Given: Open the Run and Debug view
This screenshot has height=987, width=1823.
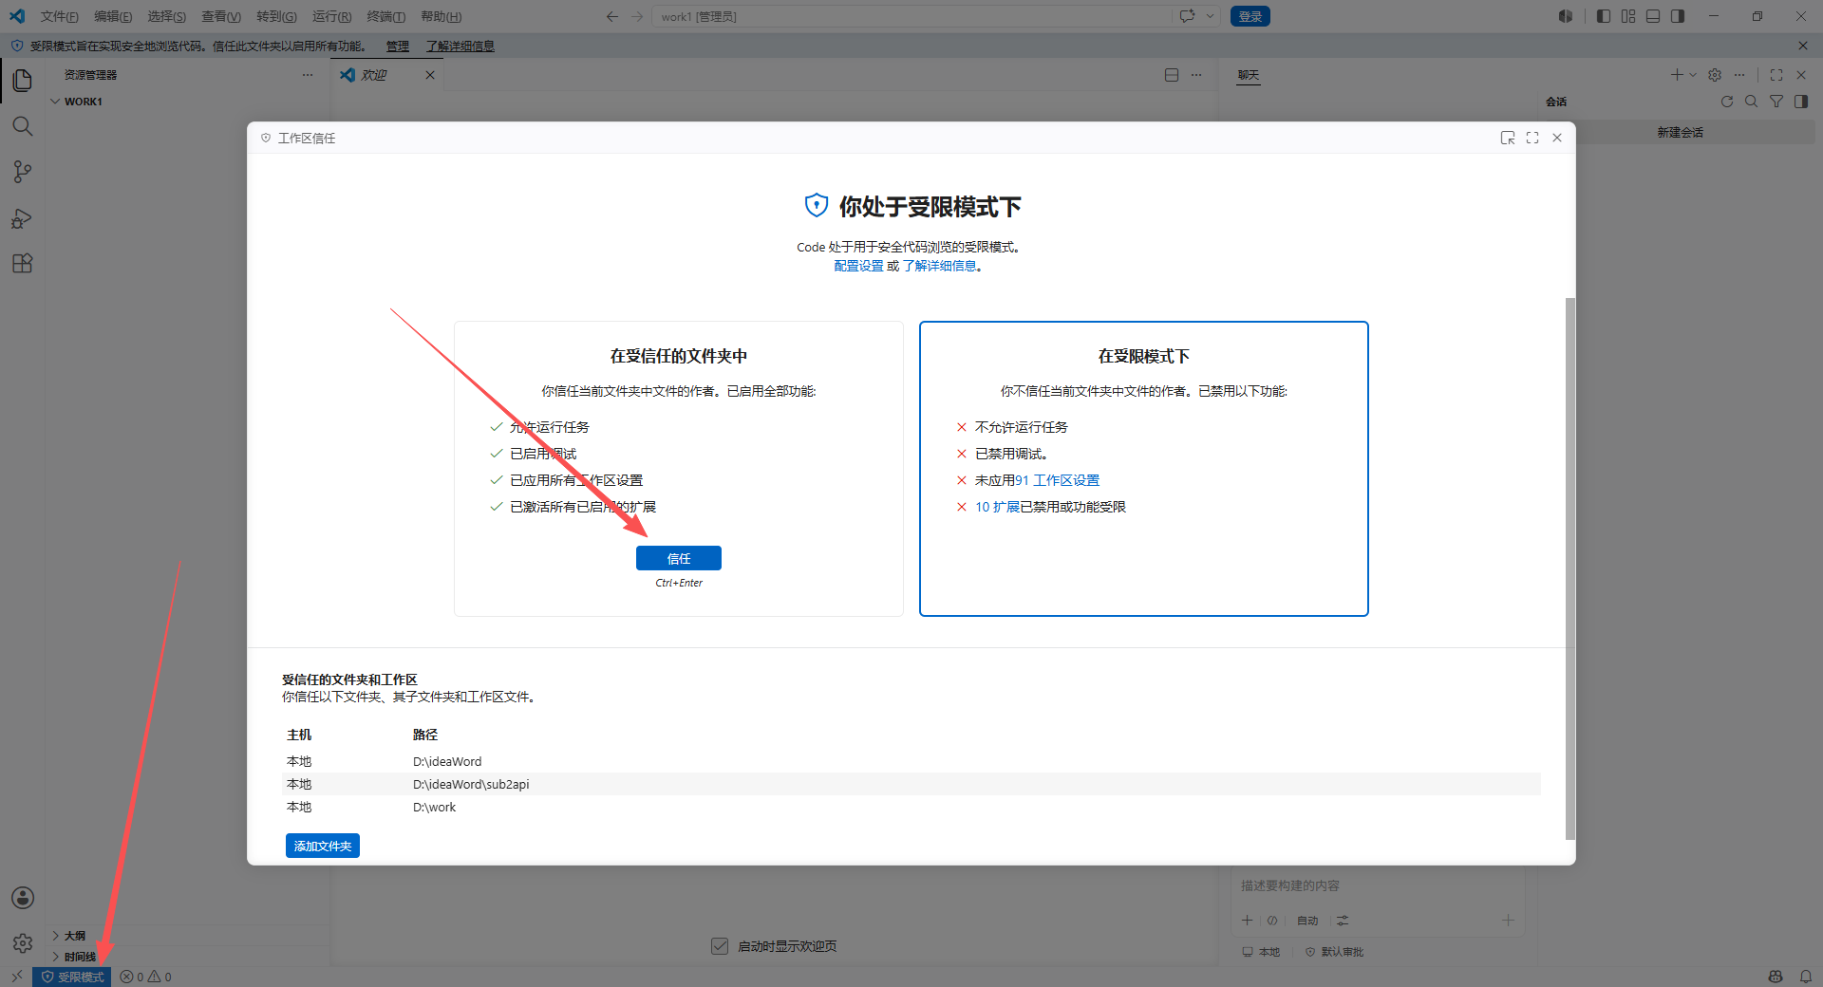Looking at the screenshot, I should coord(23,218).
